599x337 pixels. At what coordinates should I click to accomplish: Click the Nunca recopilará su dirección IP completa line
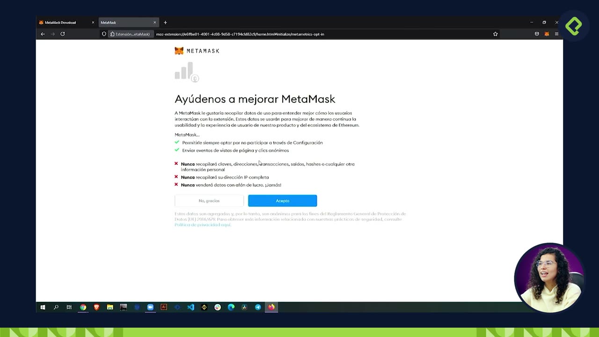point(225,177)
